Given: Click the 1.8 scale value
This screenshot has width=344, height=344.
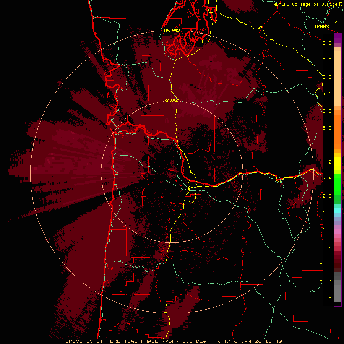Looking at the screenshot, I should pyautogui.click(x=327, y=213).
